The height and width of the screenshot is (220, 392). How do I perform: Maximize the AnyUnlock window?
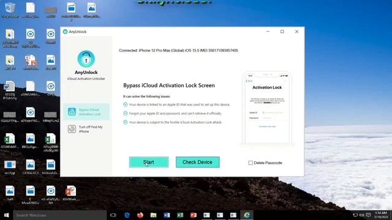coord(282,32)
